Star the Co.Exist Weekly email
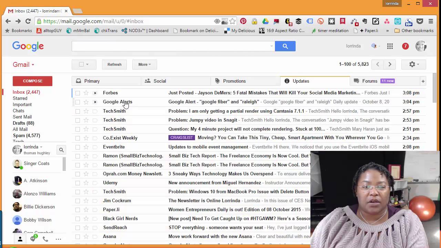 [x=86, y=138]
